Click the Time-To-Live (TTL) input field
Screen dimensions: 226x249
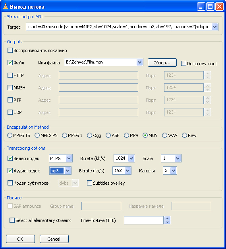coord(143,220)
